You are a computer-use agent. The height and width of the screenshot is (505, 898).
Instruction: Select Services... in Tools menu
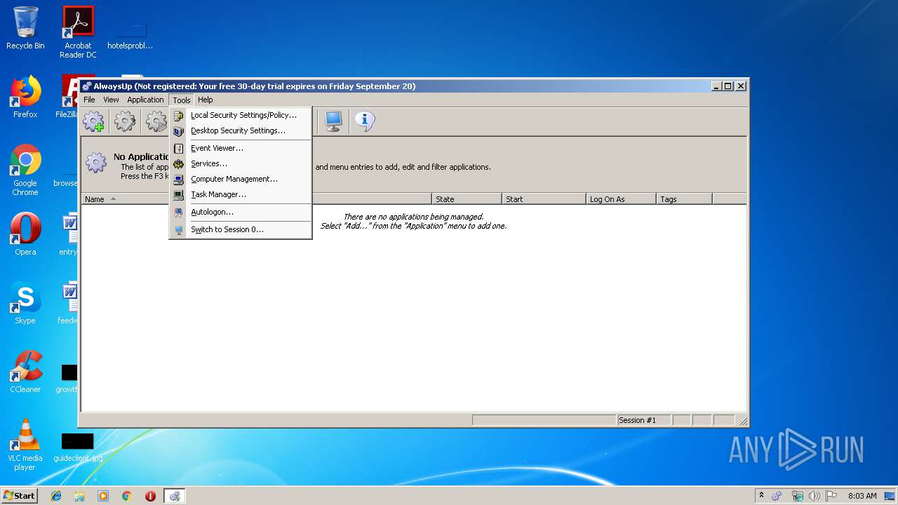[241, 163]
